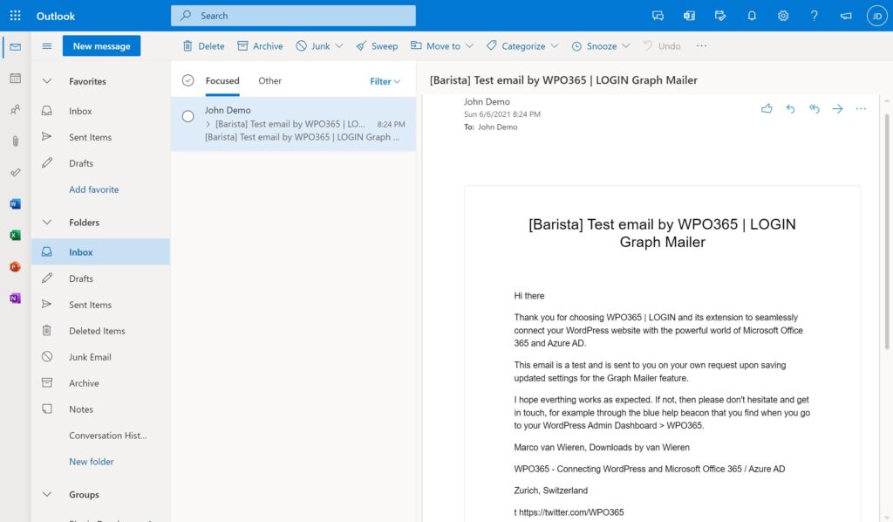Open the Move to dropdown arrow
This screenshot has height=522, width=893.
point(469,45)
